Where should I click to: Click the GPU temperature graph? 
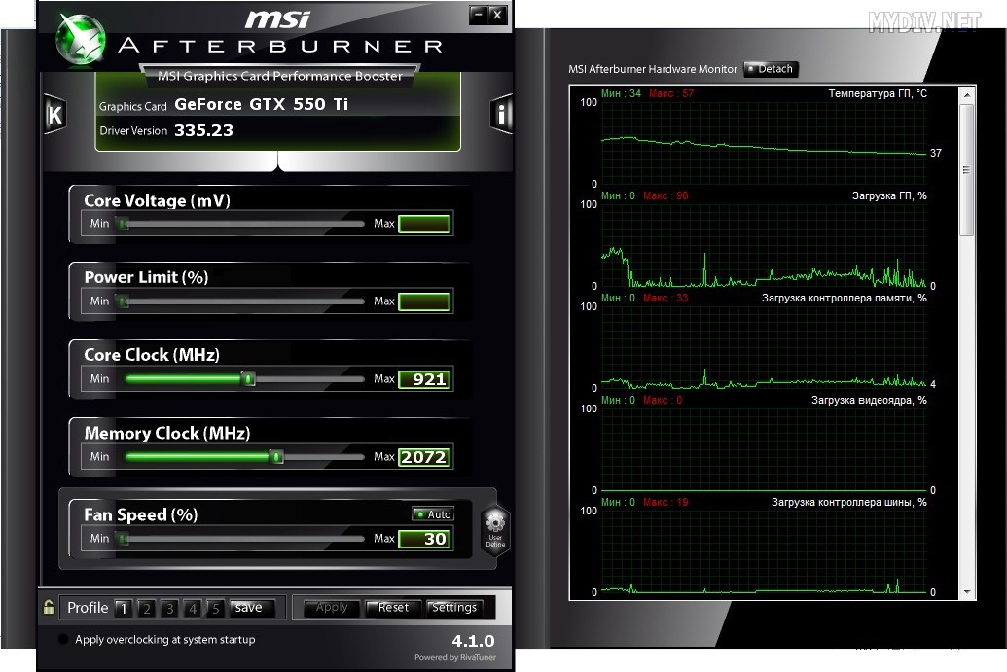click(x=764, y=143)
